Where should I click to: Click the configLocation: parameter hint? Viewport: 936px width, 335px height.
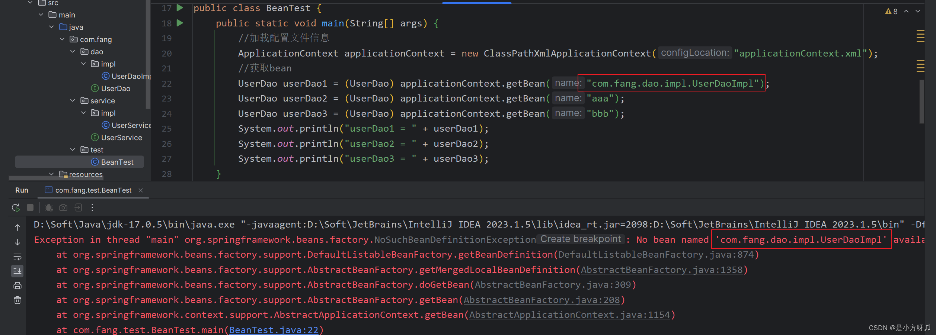695,53
